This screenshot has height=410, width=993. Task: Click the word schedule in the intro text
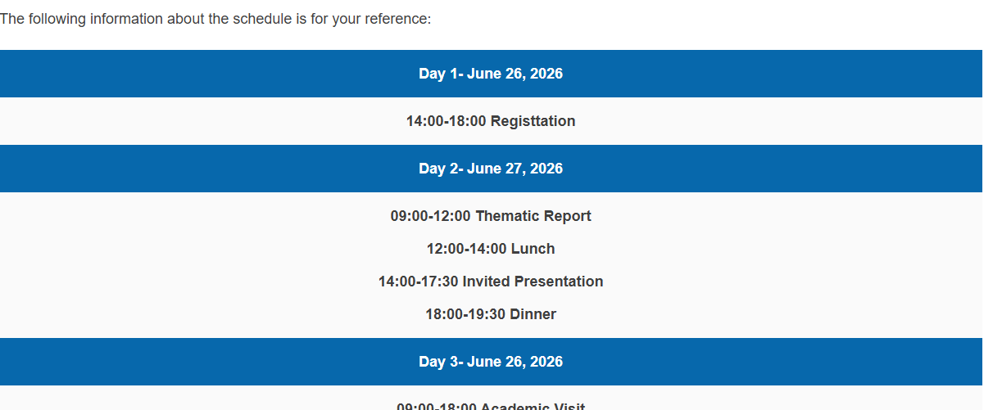pos(257,19)
